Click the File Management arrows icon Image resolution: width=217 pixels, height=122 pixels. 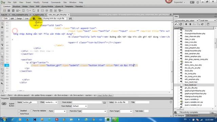click(x=71, y=19)
